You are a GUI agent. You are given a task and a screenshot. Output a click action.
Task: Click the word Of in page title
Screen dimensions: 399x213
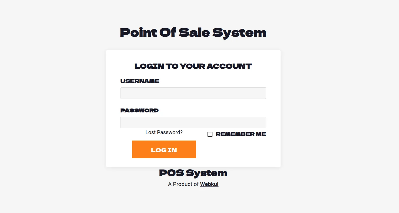coord(168,33)
